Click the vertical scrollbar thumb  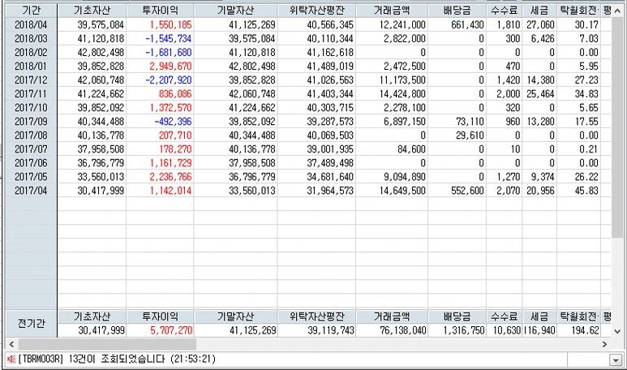(617, 127)
